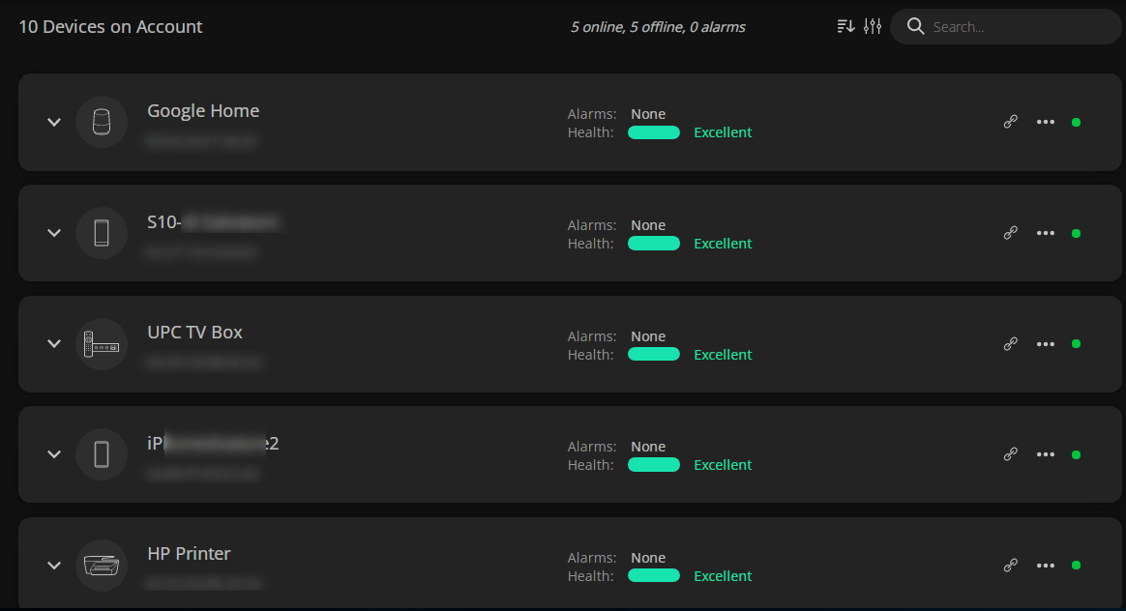
Task: Click the HP Printer device name
Action: click(189, 554)
